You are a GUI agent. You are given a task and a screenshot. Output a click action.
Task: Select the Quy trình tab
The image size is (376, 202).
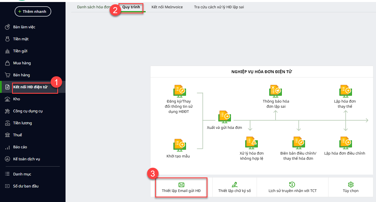point(131,7)
